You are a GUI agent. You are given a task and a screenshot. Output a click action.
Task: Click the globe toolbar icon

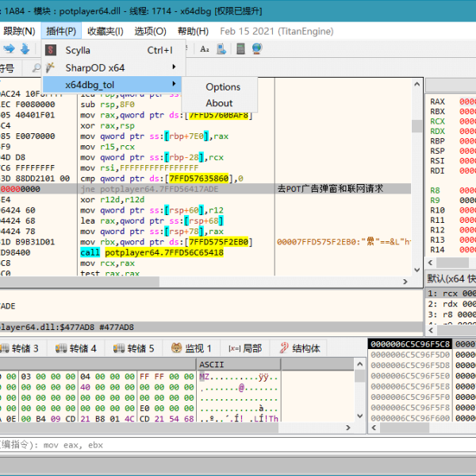click(x=257, y=48)
